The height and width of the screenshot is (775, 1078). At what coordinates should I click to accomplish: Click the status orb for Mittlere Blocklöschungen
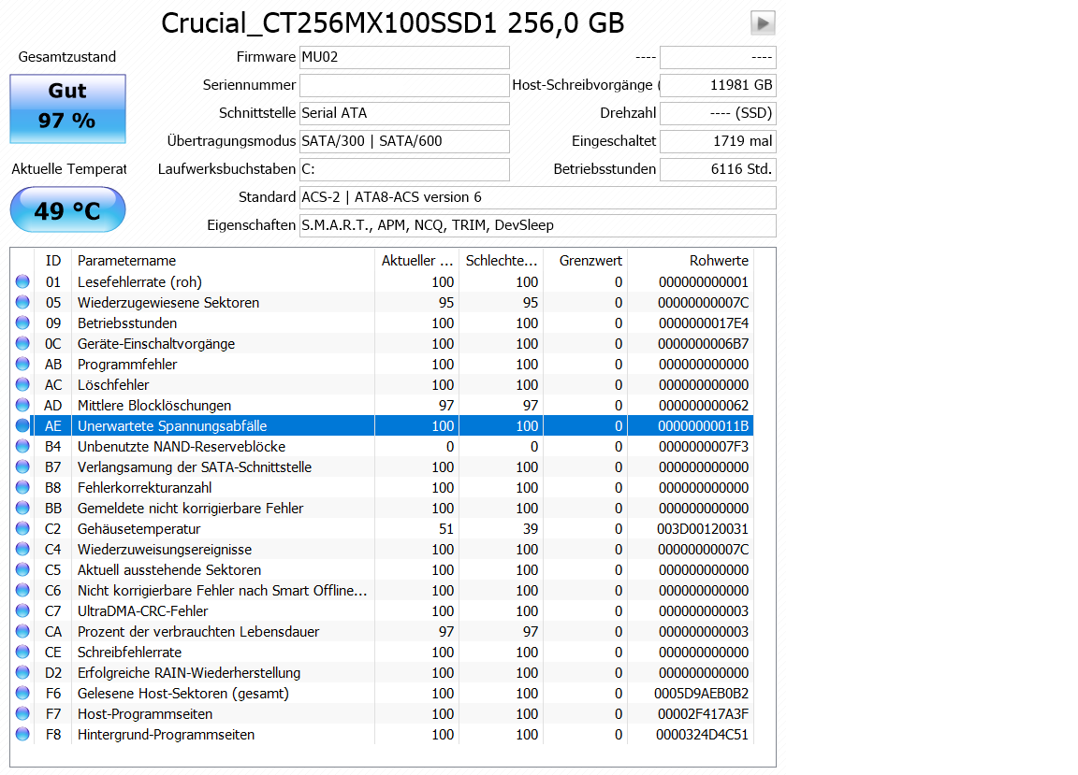tap(22, 406)
